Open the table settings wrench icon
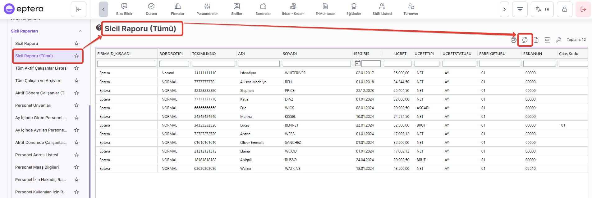Image resolution: width=592 pixels, height=198 pixels. [x=558, y=40]
